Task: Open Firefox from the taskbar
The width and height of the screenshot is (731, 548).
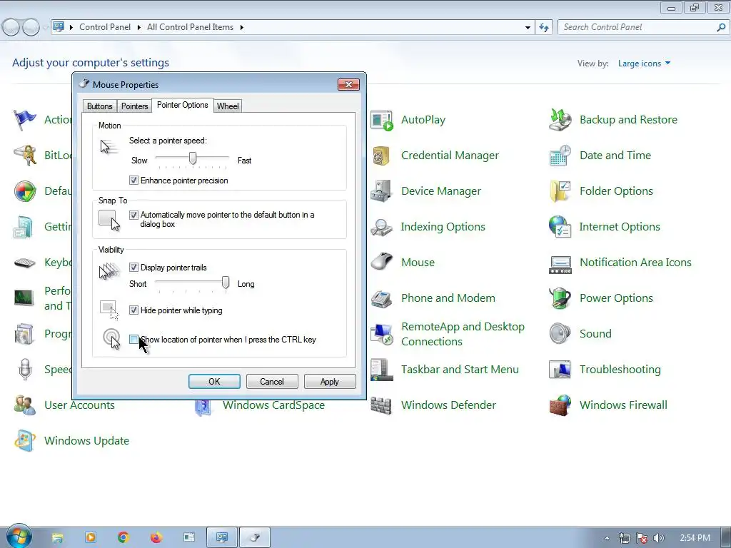Action: pyautogui.click(x=156, y=538)
